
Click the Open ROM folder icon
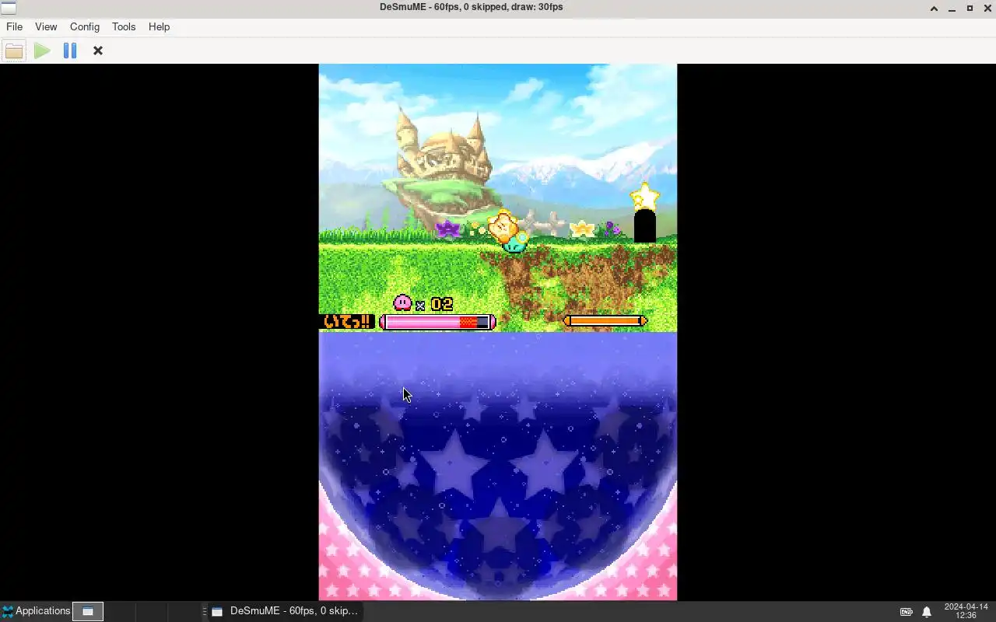click(14, 51)
